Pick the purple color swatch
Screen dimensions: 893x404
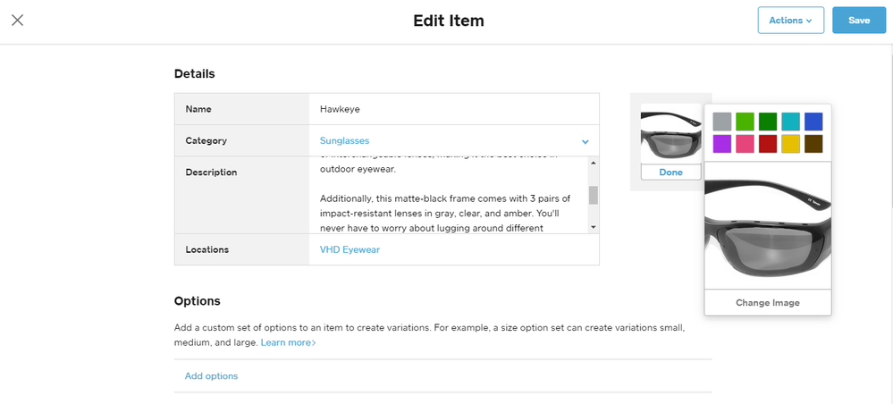coord(722,144)
